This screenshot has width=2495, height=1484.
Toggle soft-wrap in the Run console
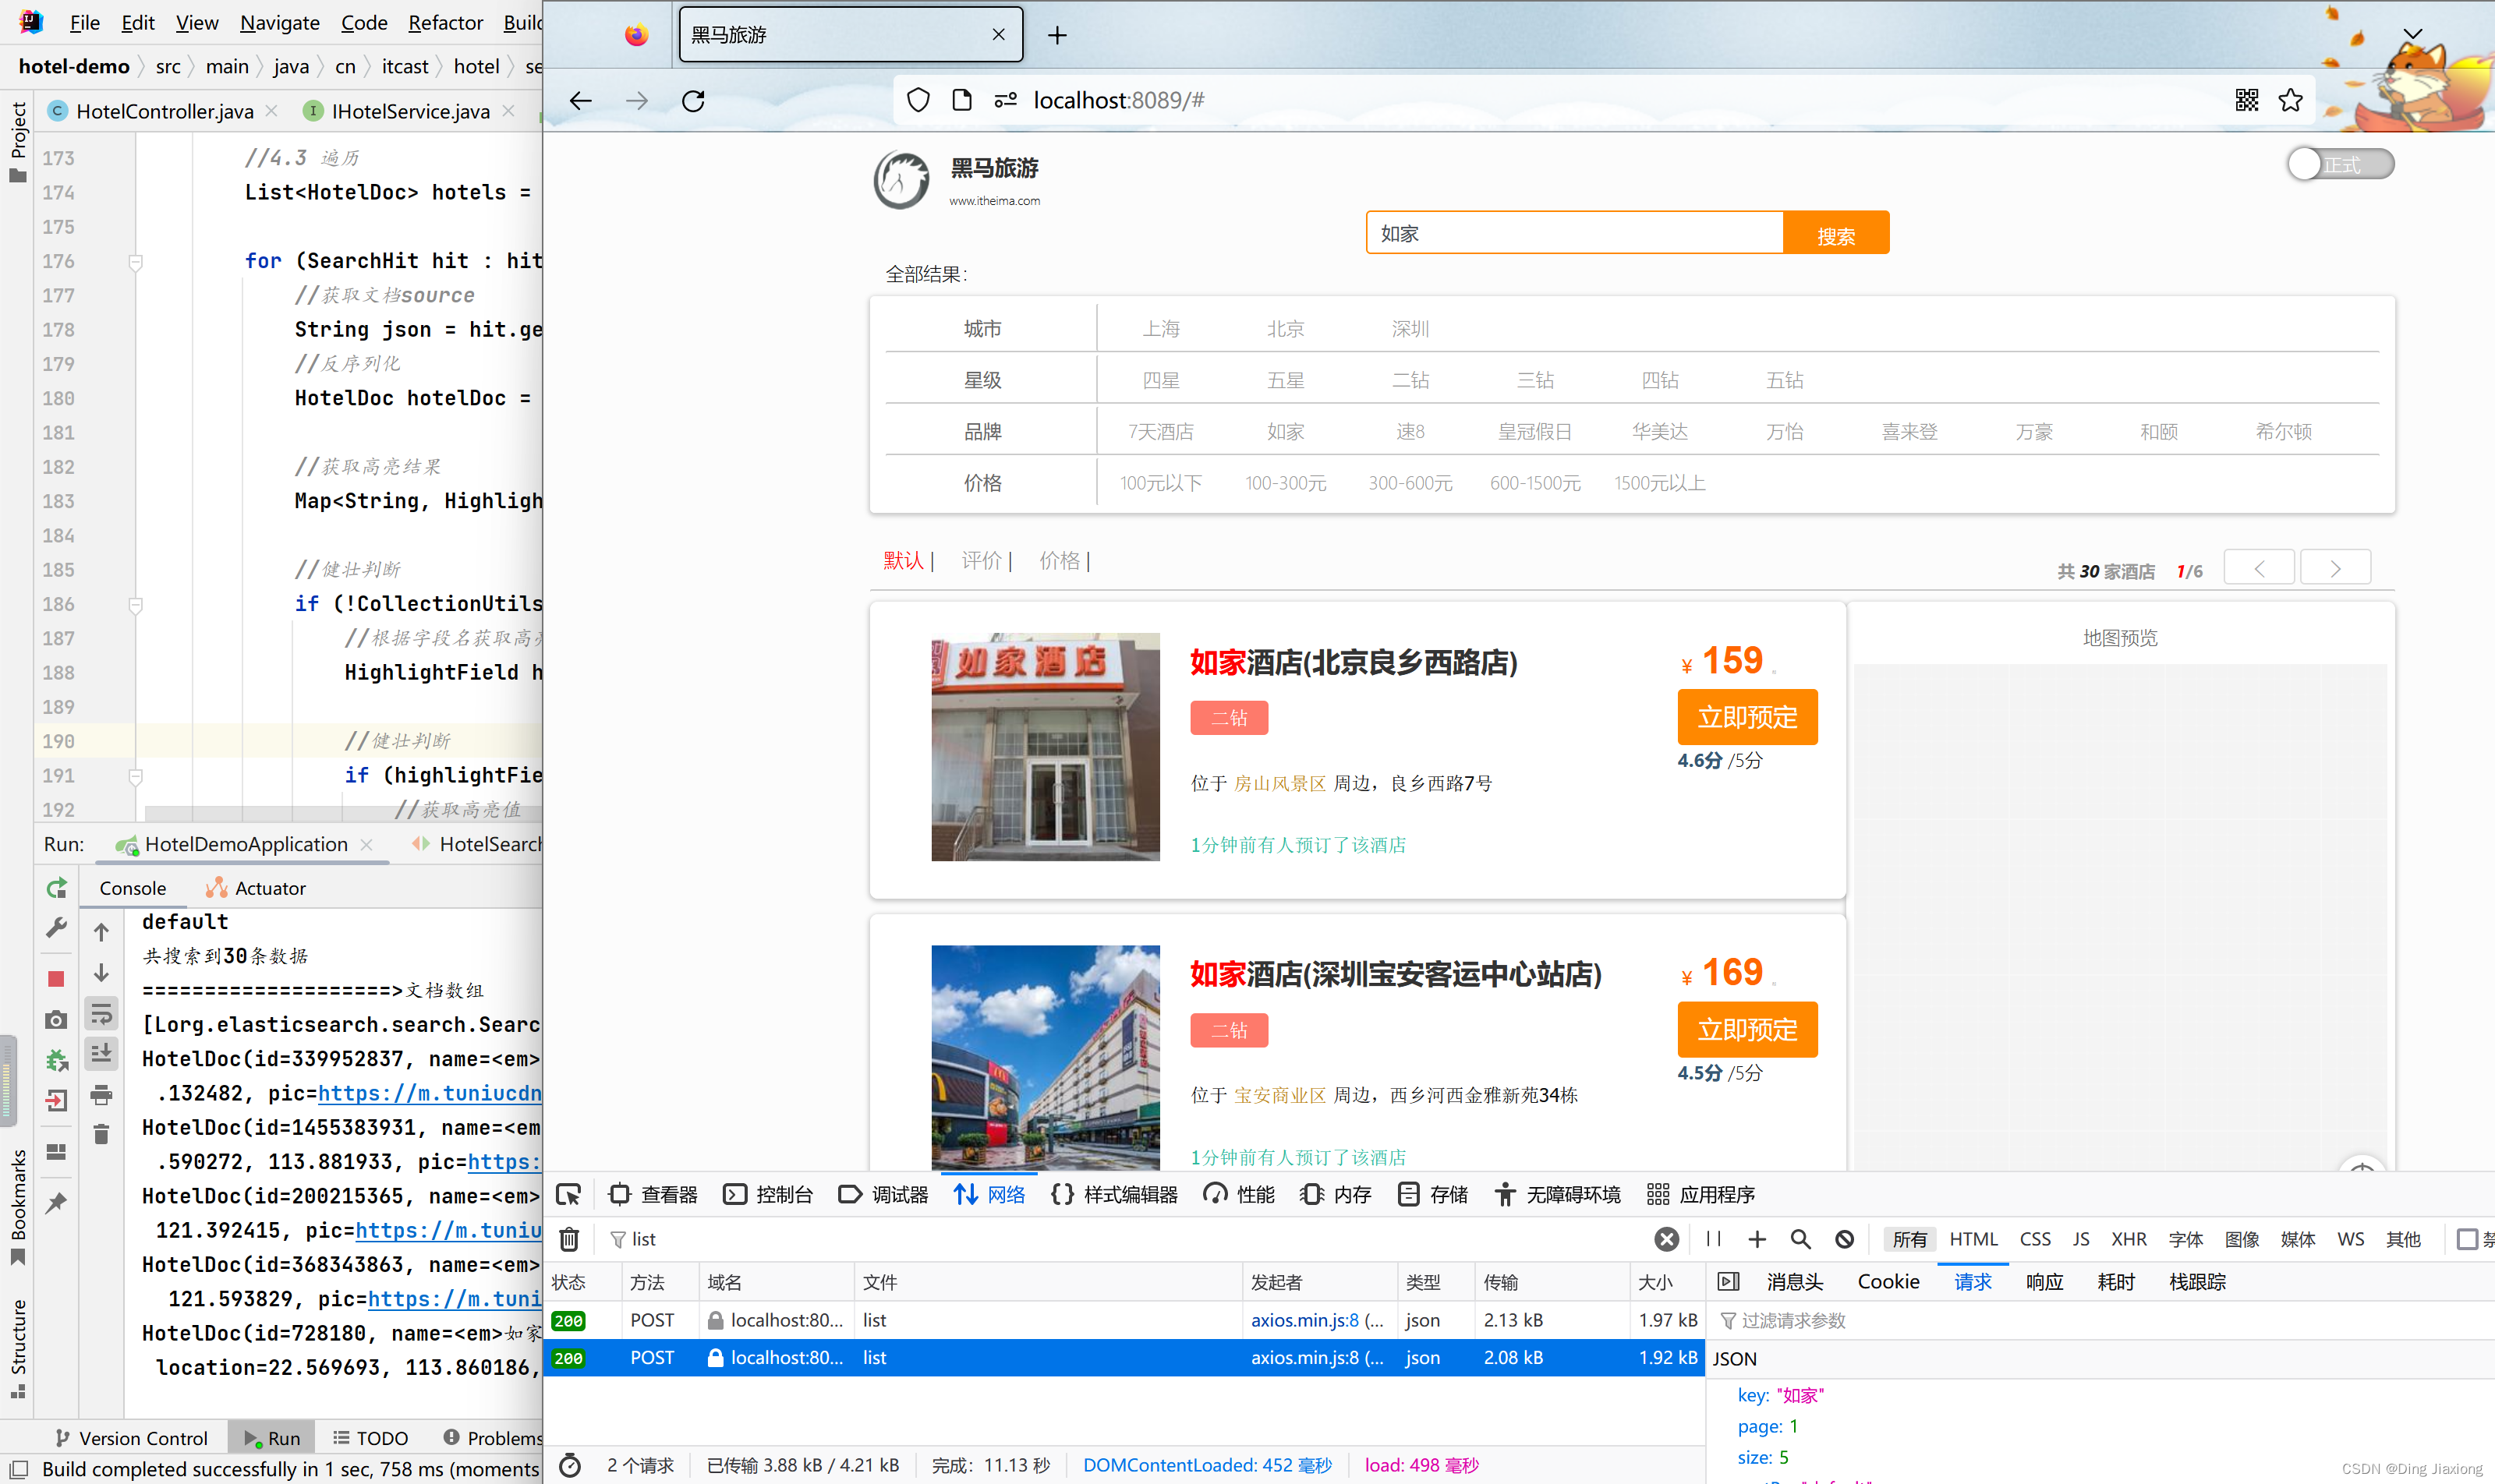pyautogui.click(x=101, y=1013)
